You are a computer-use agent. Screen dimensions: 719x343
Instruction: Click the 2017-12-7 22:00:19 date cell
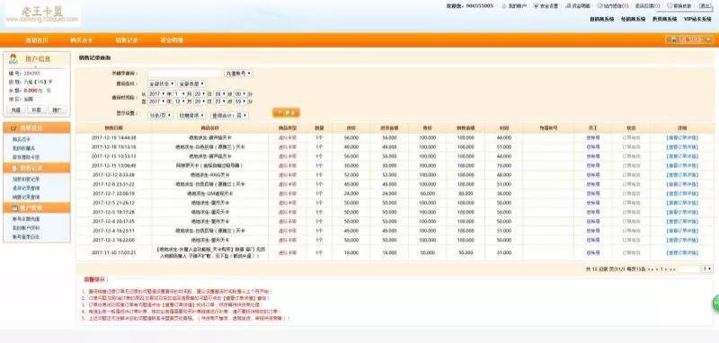(113, 194)
